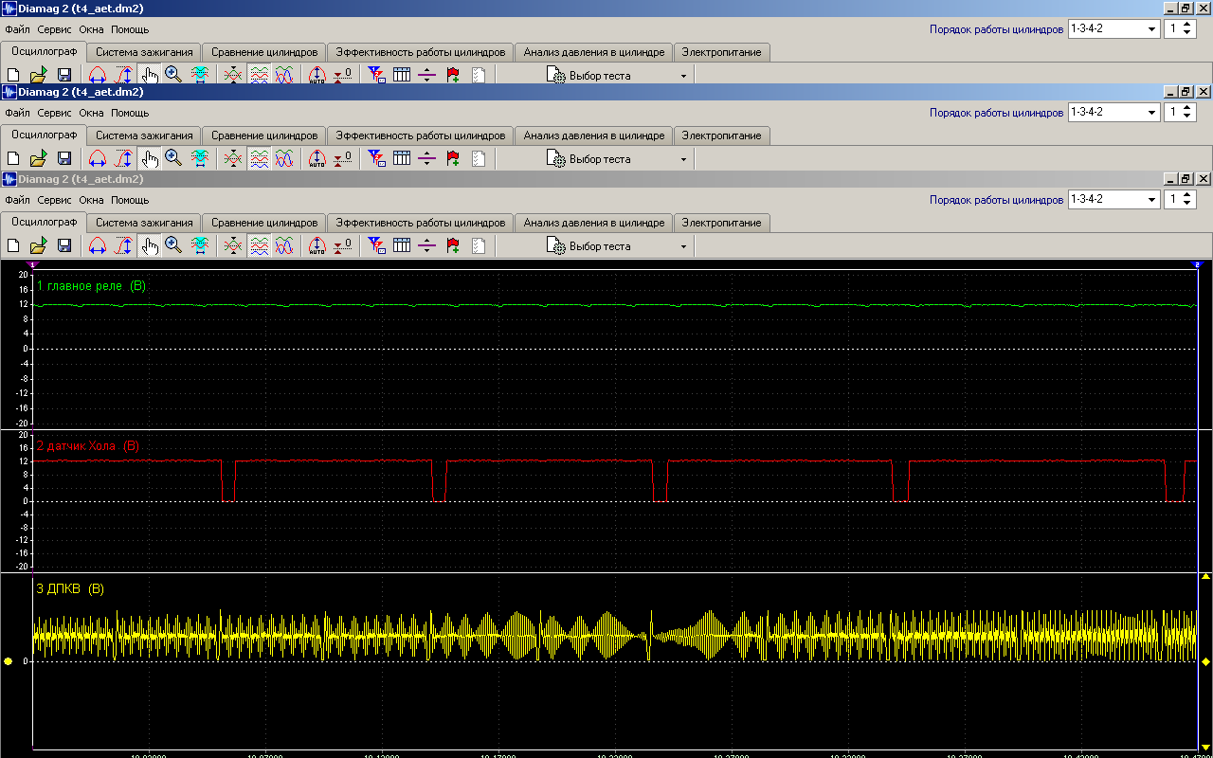Toggle the overlaid sine waves view in the bottom toolbar
Image resolution: width=1213 pixels, height=758 pixels.
(284, 246)
